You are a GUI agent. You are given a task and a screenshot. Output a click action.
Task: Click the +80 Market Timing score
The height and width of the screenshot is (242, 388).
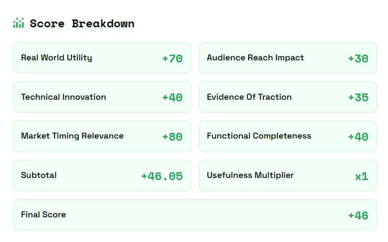172,137
